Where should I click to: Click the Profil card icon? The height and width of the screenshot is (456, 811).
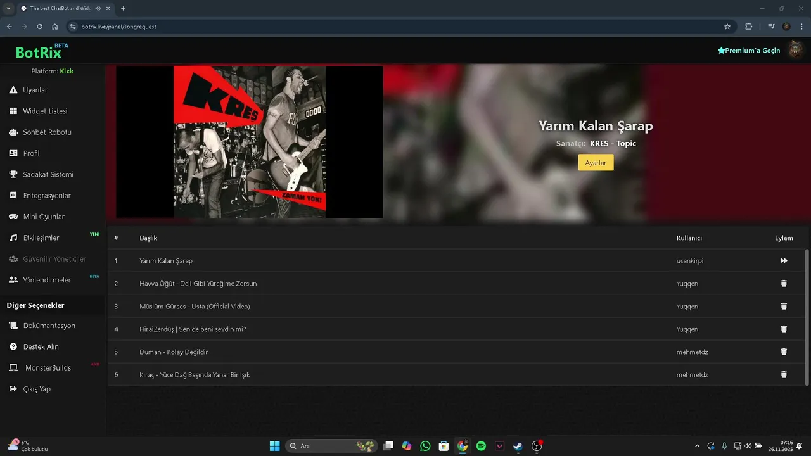[13, 153]
